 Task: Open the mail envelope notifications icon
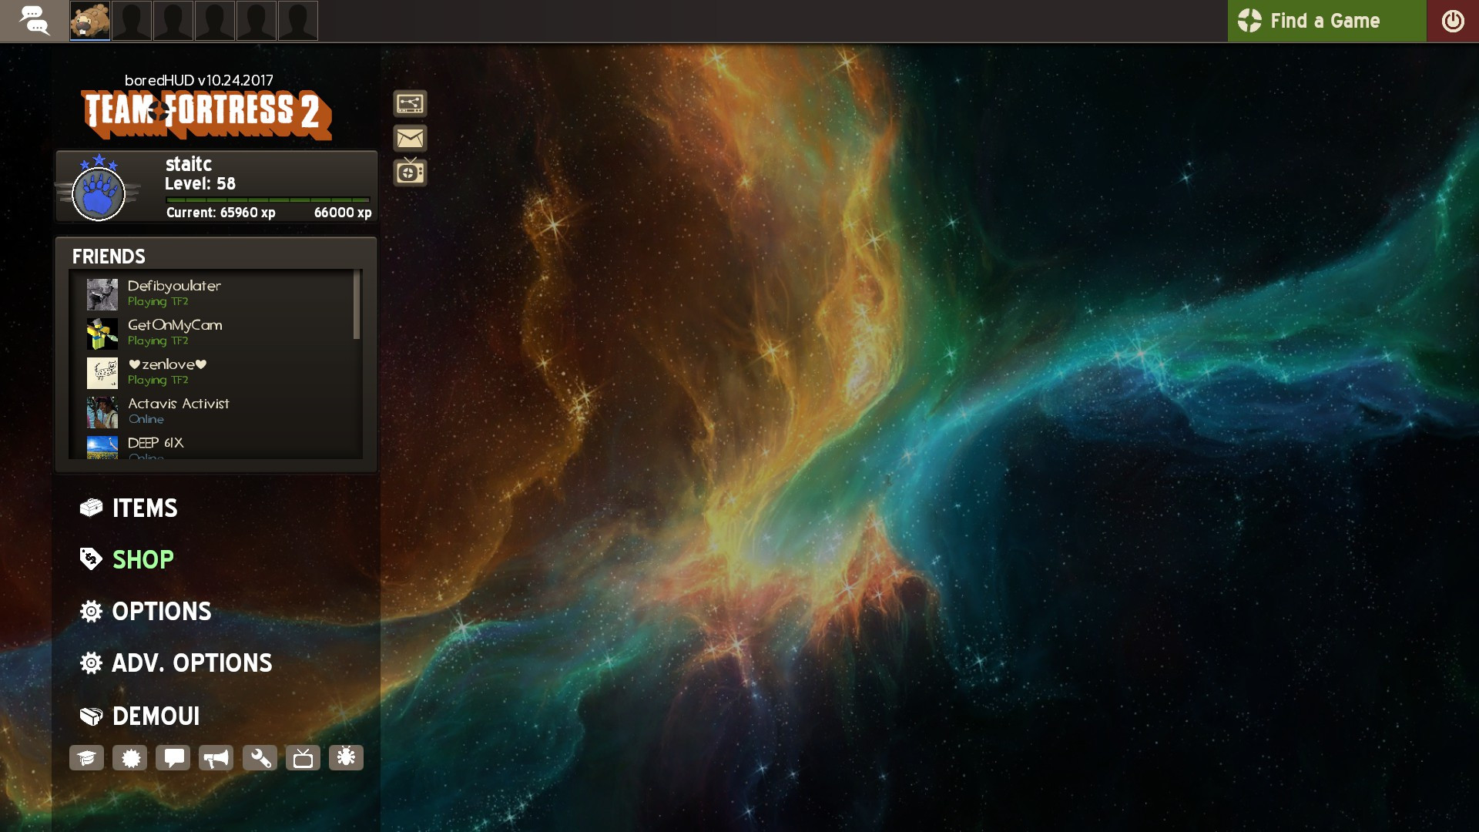(410, 138)
